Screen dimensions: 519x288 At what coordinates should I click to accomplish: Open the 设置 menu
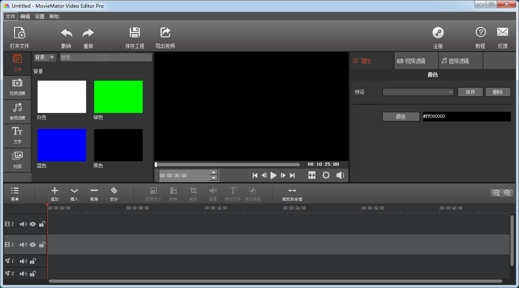click(x=40, y=17)
